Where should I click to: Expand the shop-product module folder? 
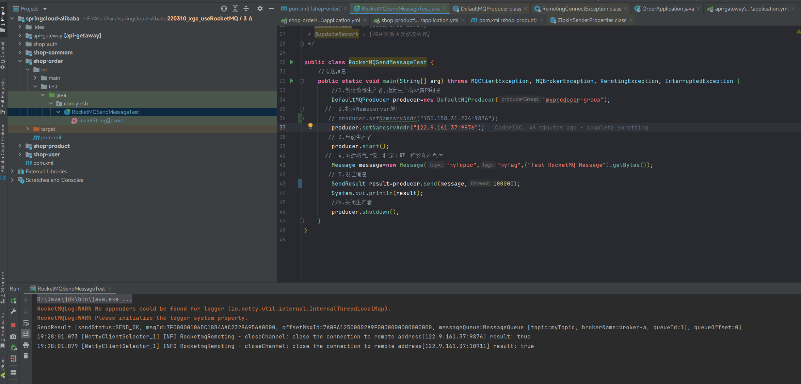click(20, 146)
